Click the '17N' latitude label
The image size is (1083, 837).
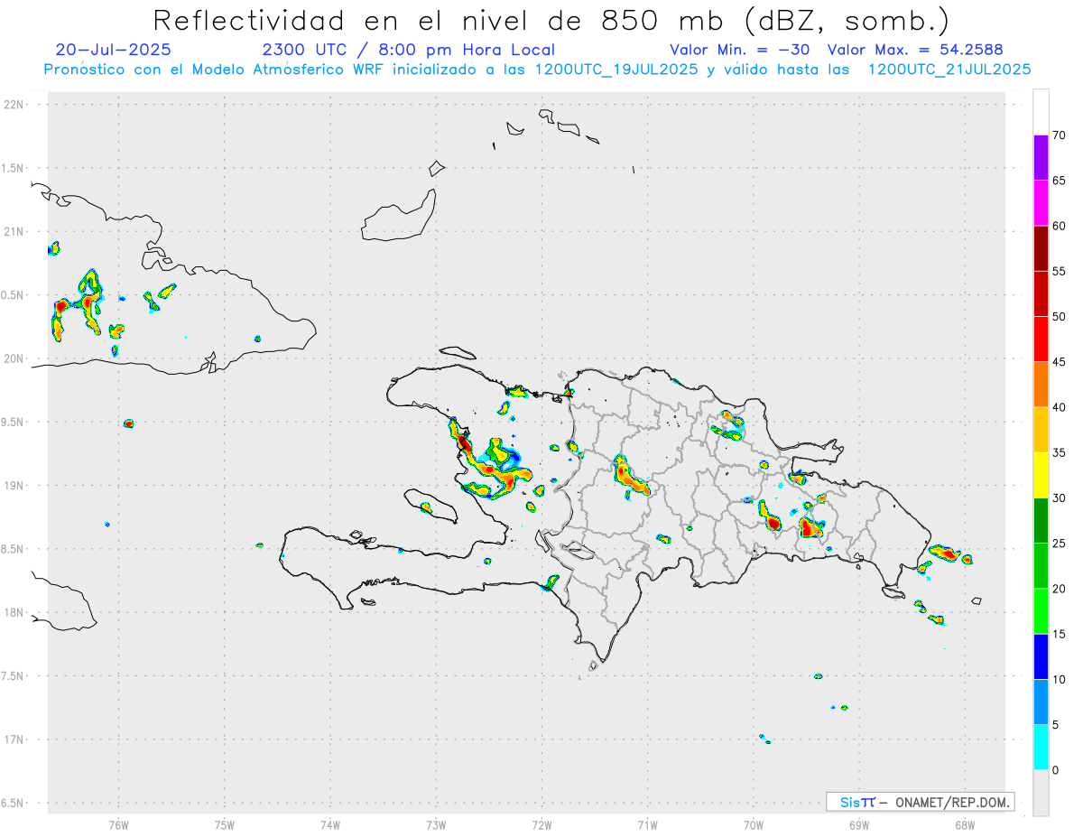pos(14,739)
